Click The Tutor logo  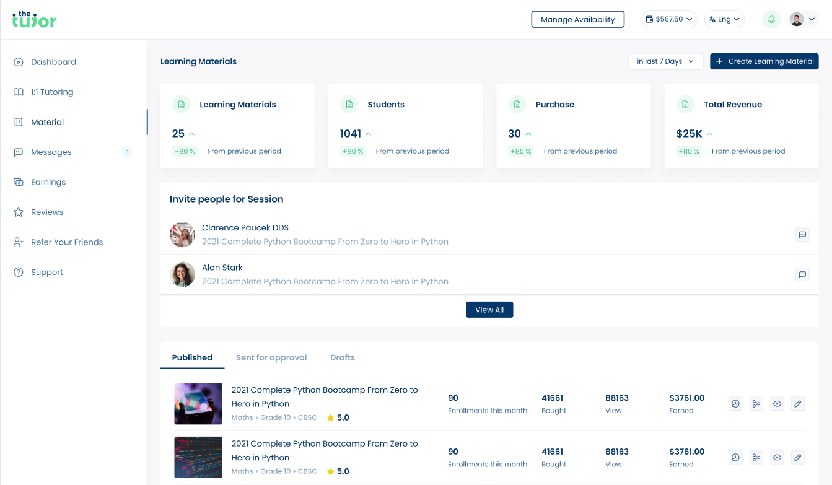point(35,19)
